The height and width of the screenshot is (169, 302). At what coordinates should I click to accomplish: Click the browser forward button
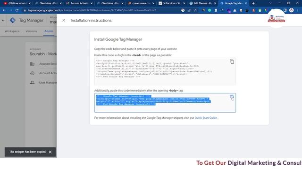pos(10,10)
